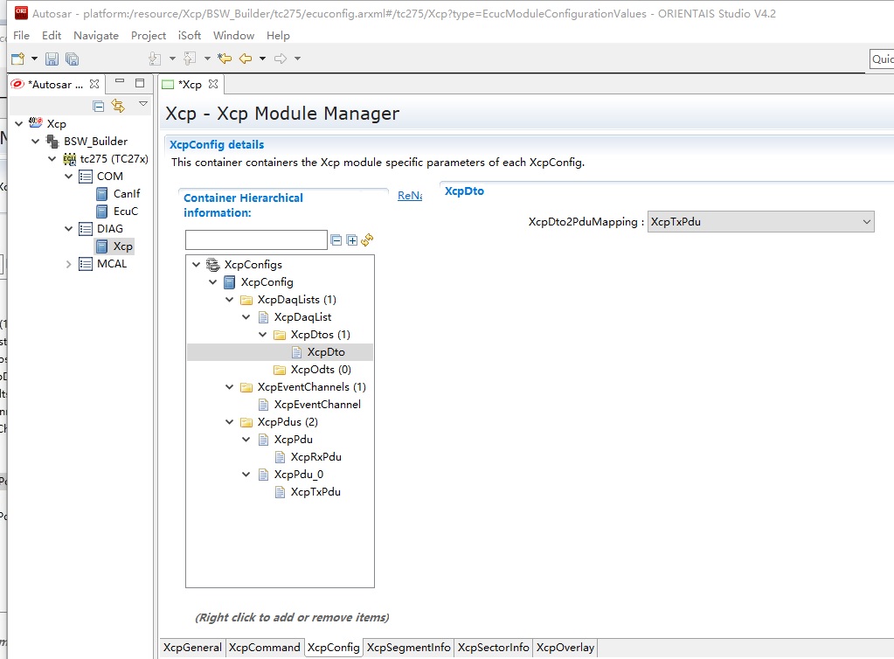Go to the last edit location

[225, 59]
